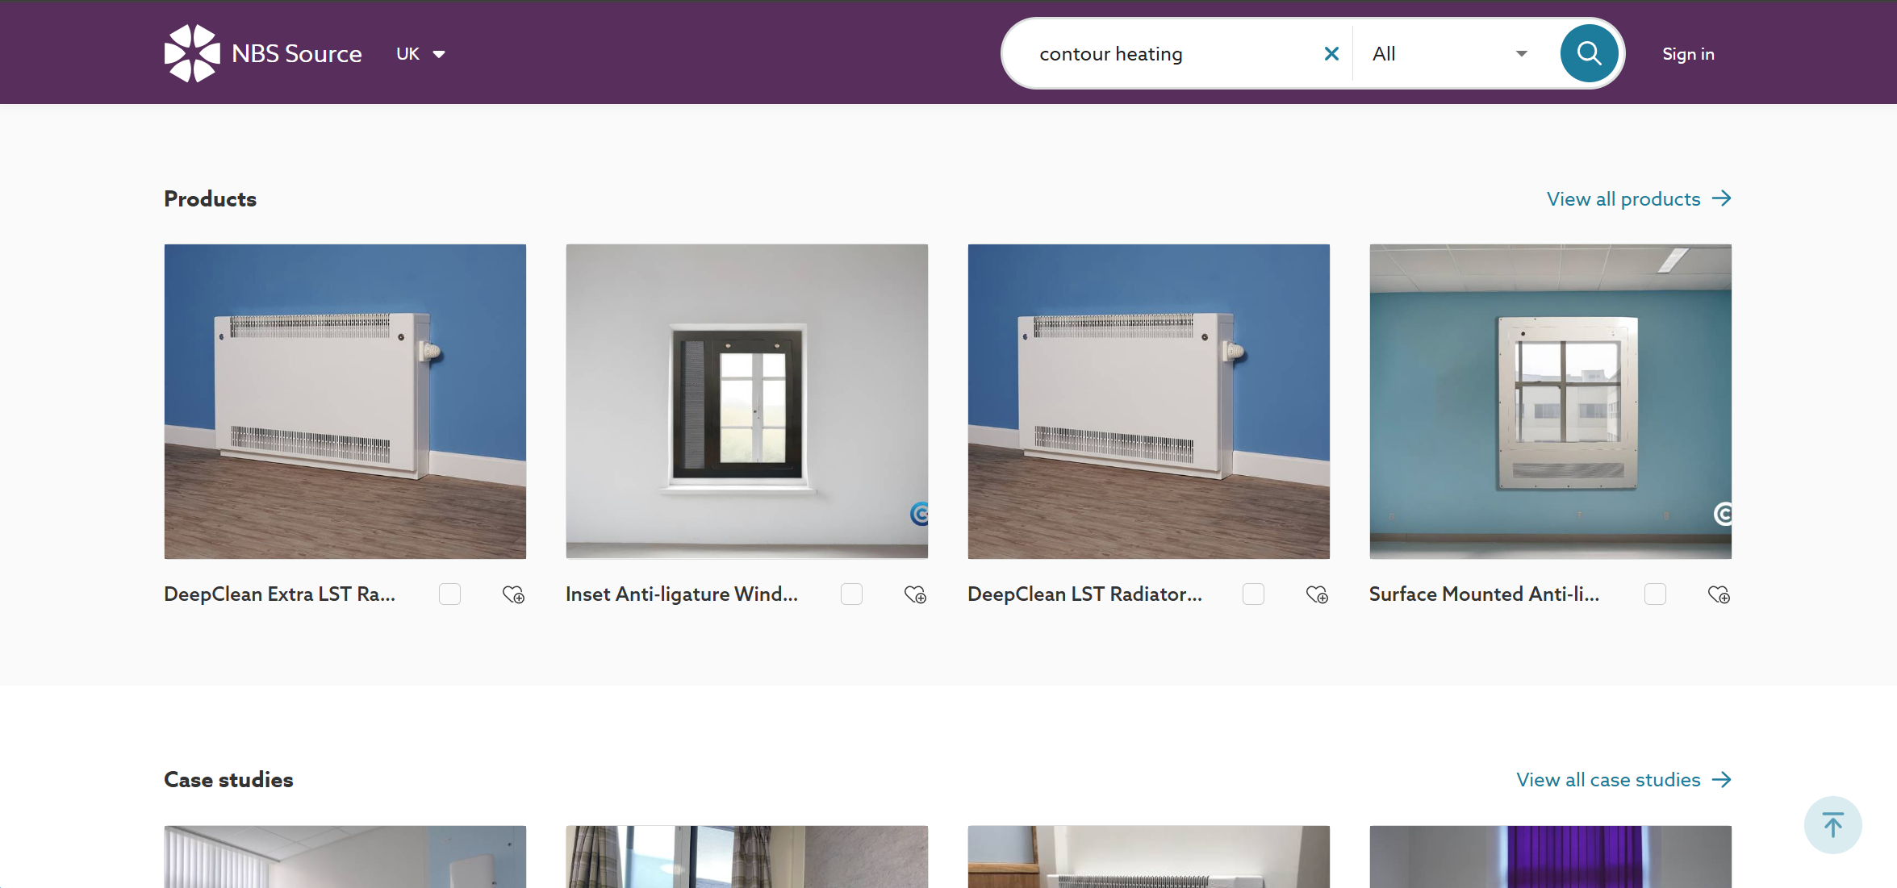Open the UK region dropdown
The height and width of the screenshot is (888, 1897).
pos(420,54)
